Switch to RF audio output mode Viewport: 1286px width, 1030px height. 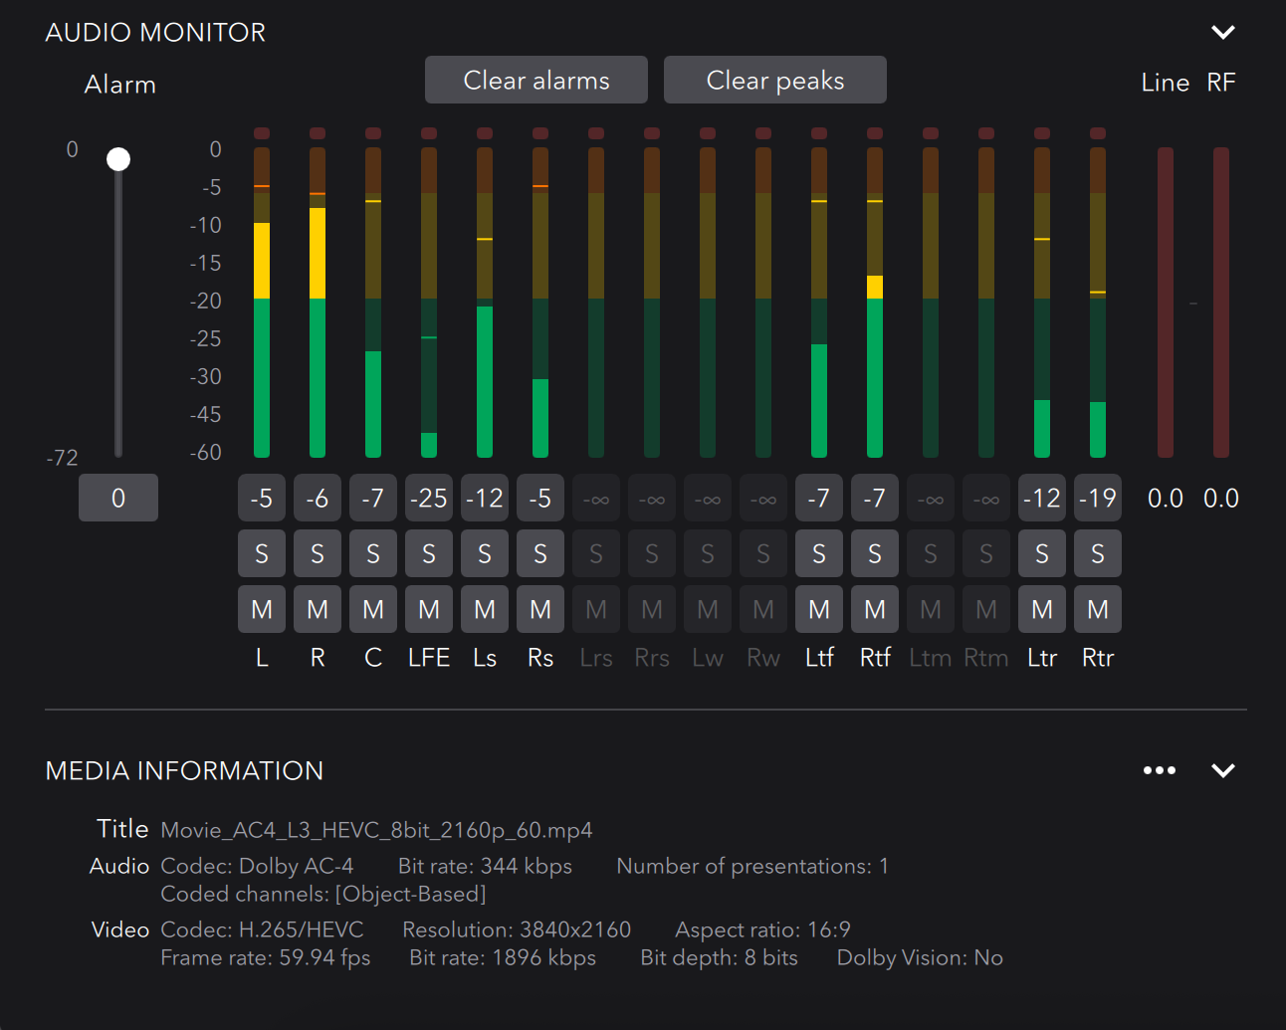(x=1221, y=83)
